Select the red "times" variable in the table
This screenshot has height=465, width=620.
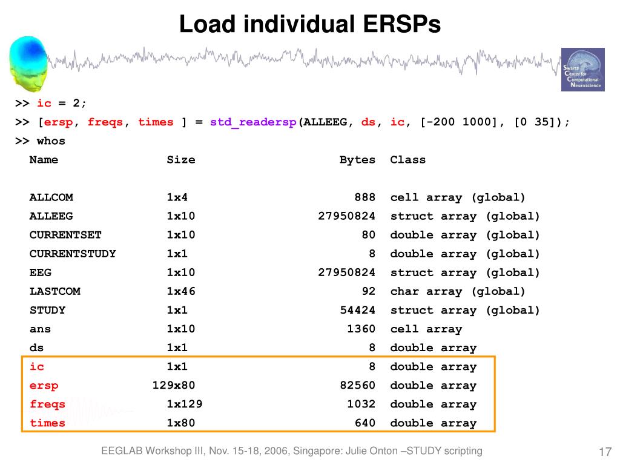coord(47,423)
